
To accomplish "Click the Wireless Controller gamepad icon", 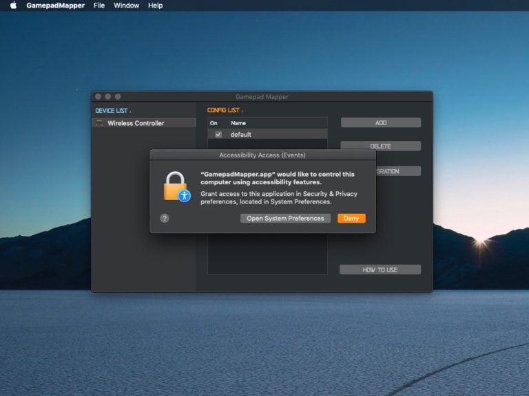I will [100, 123].
